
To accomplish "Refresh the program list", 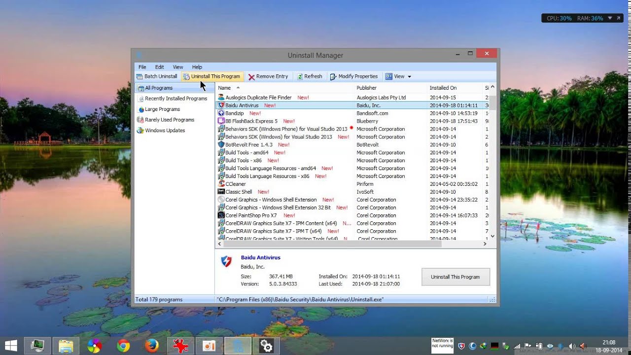I will coord(310,76).
